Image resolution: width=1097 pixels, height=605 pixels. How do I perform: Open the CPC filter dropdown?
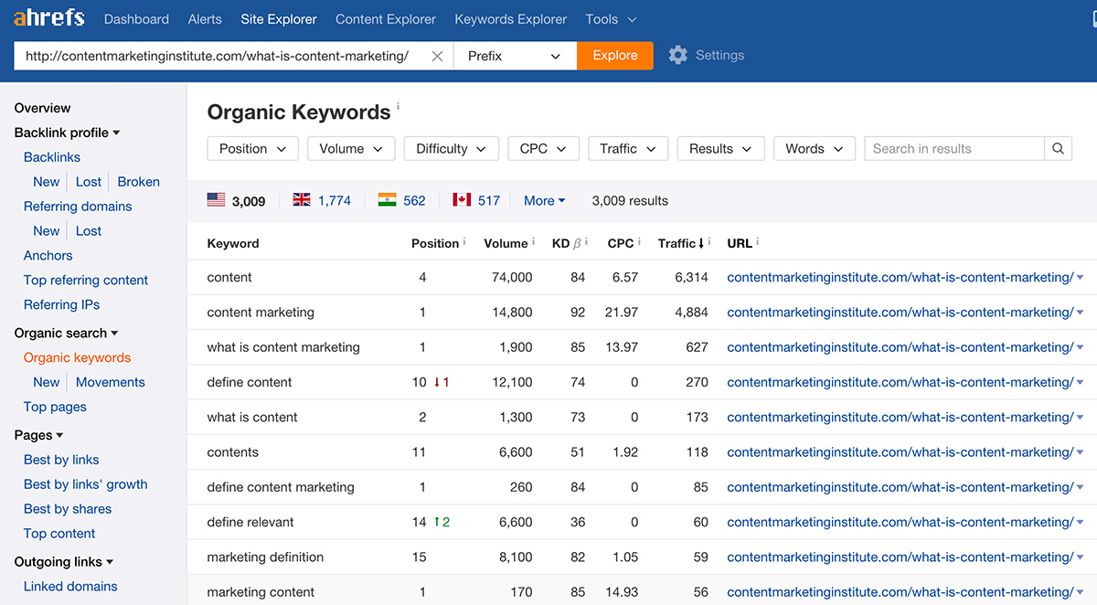click(544, 149)
